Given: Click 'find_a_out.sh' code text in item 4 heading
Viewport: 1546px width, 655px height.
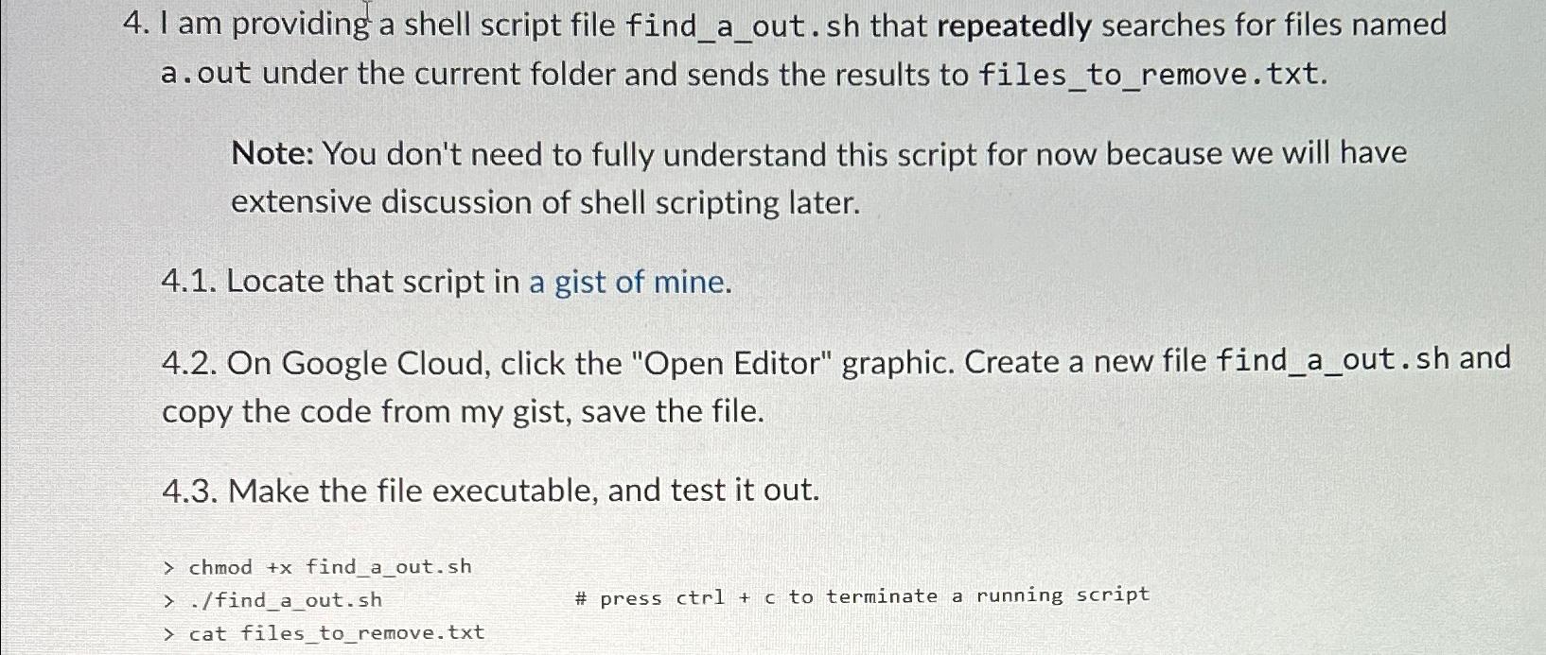Looking at the screenshot, I should 743,26.
